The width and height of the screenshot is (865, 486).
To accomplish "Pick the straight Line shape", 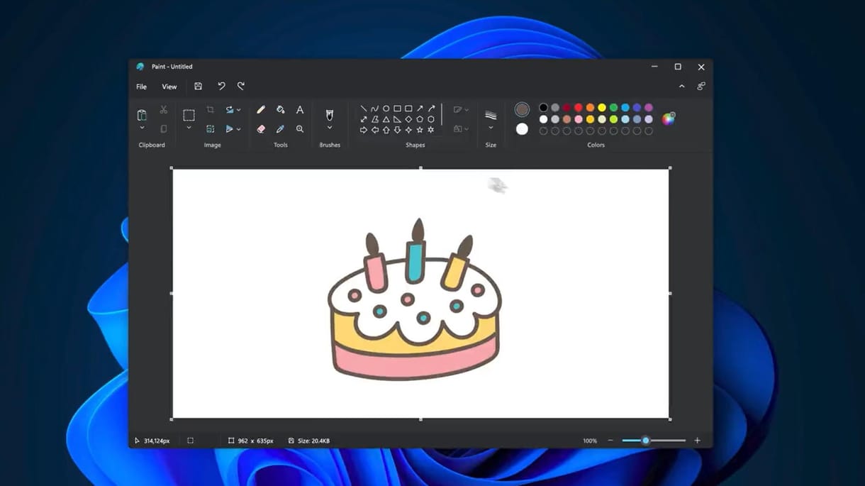I will coord(364,109).
